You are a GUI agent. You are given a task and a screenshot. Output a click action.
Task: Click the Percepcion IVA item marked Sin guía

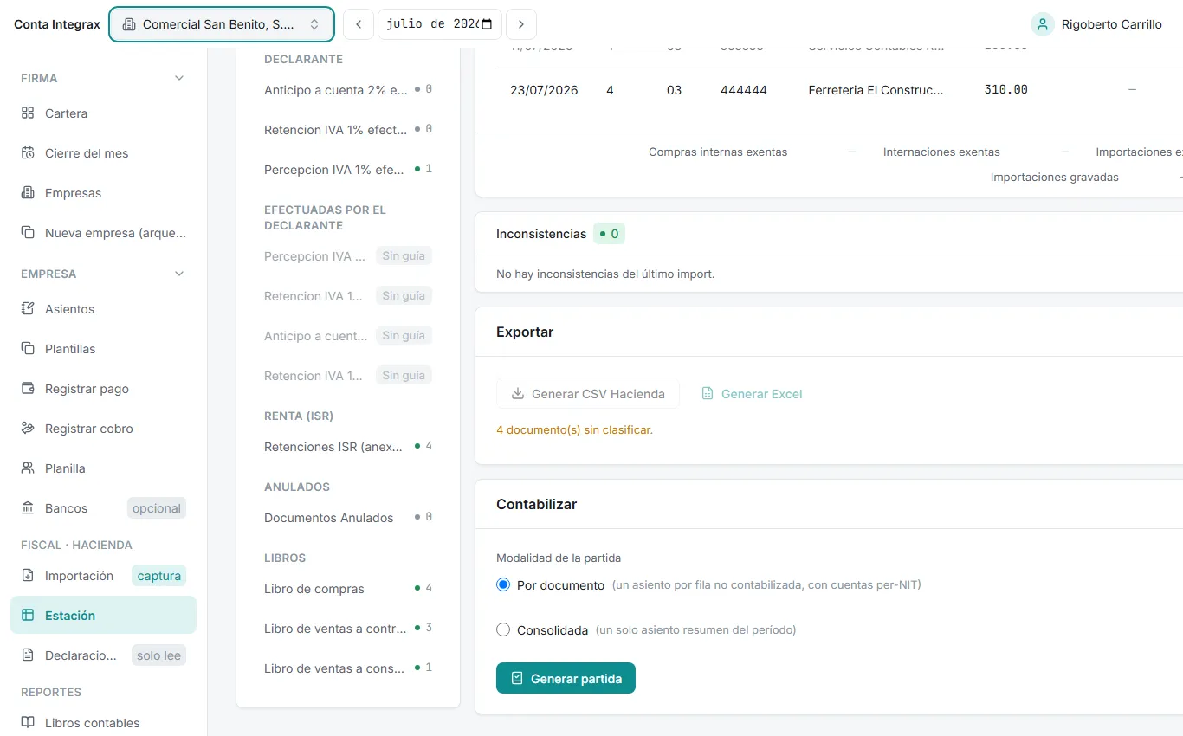coord(348,256)
